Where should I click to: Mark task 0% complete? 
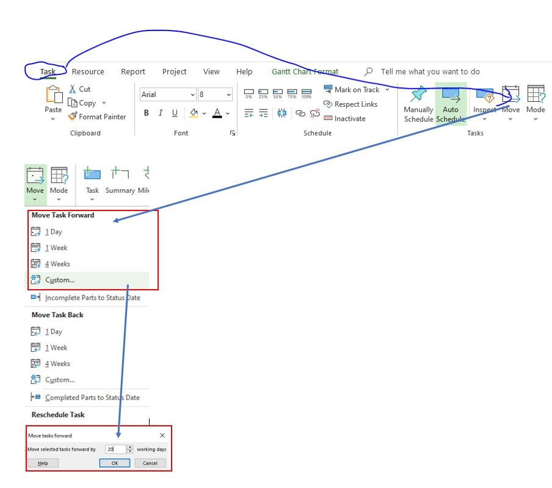pyautogui.click(x=249, y=93)
